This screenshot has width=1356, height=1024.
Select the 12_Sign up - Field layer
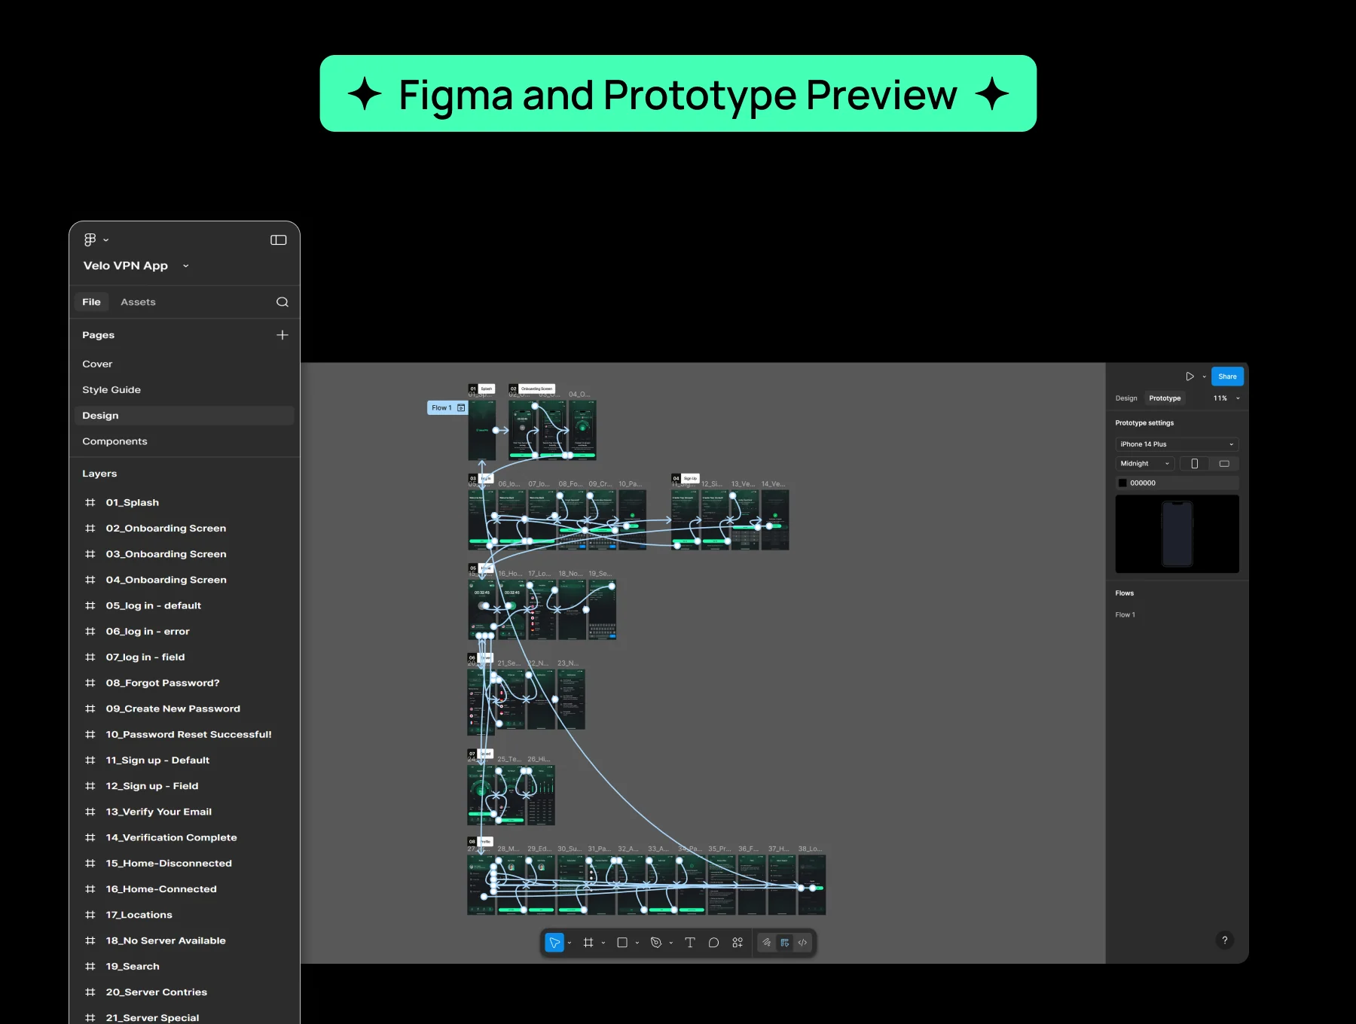point(152,786)
